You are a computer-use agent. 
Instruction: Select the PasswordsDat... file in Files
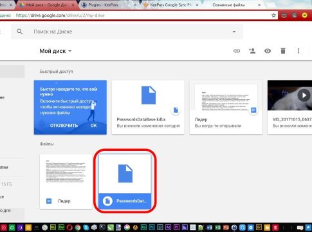coord(125,181)
